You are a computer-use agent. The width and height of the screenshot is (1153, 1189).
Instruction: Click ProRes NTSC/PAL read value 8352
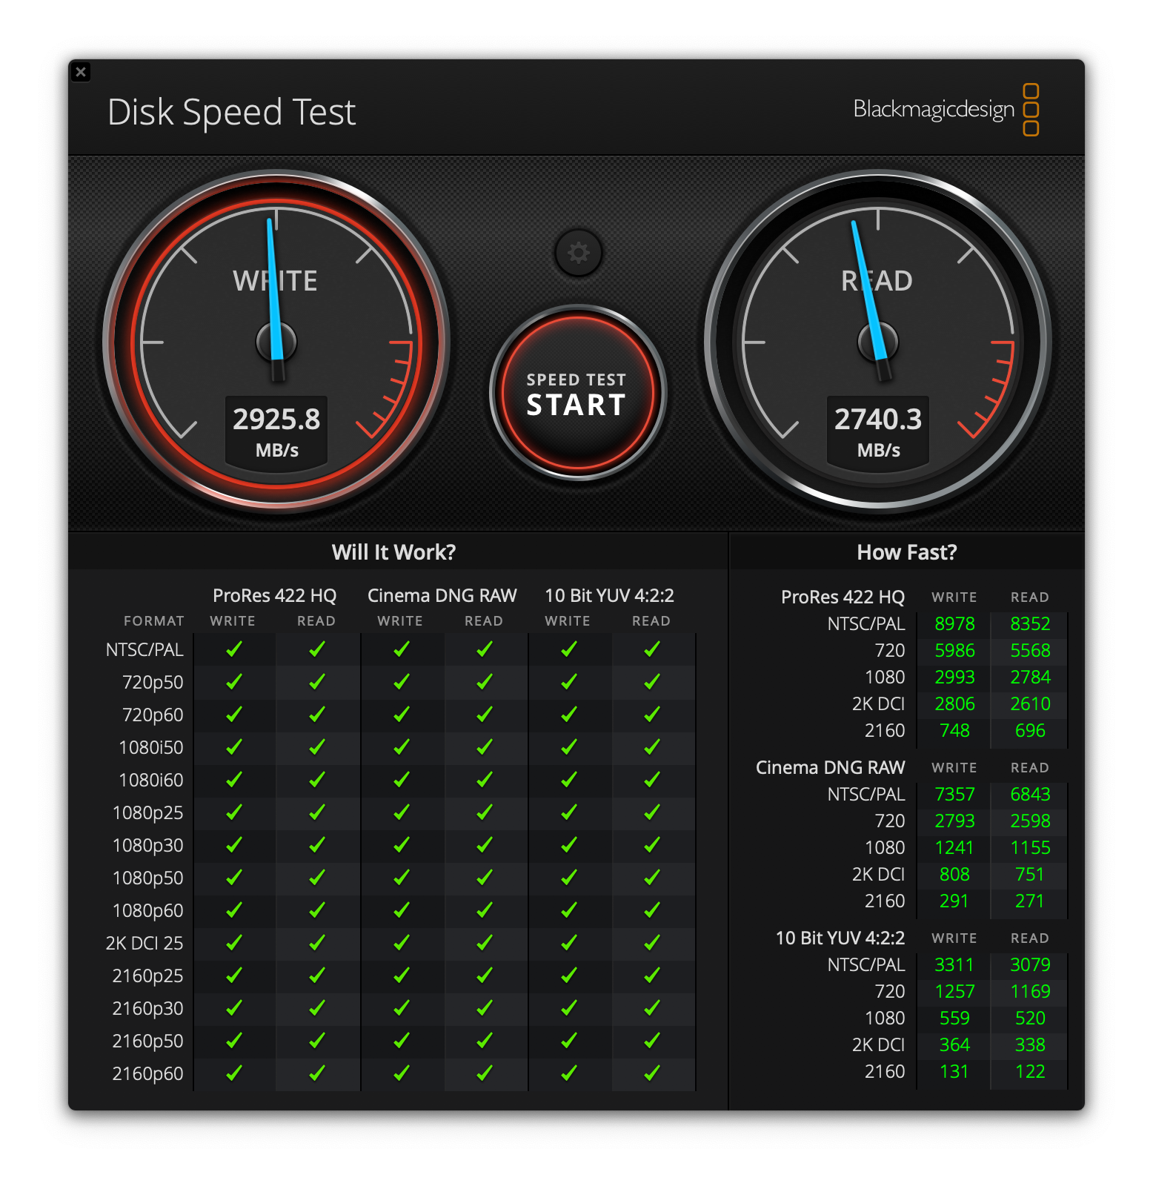[x=1030, y=624]
